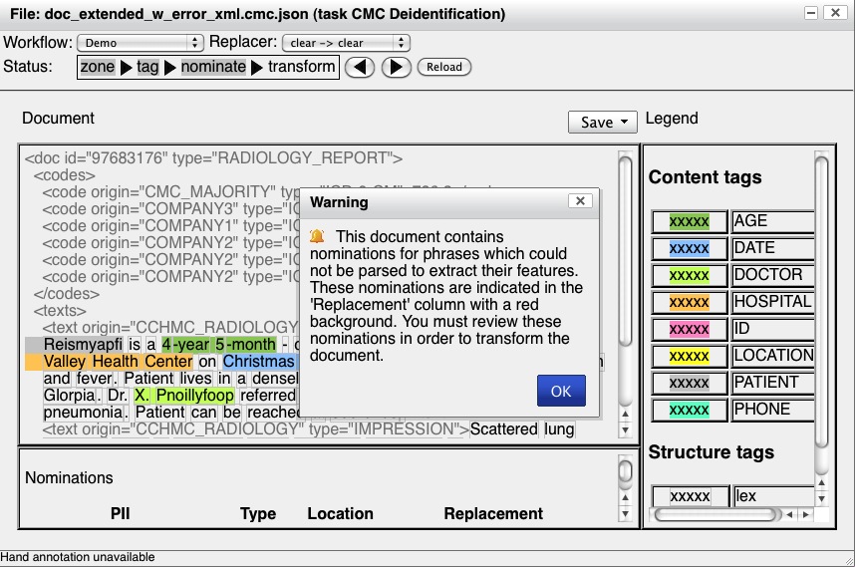The image size is (855, 567).
Task: Click the HOSPITAL orange tag swatch
Action: pyautogui.click(x=690, y=302)
